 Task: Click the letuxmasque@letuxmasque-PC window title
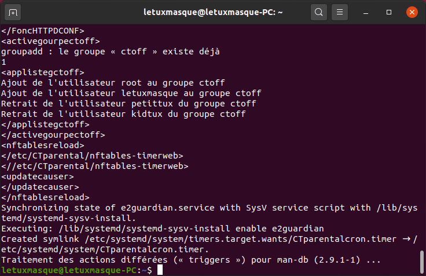pos(213,12)
